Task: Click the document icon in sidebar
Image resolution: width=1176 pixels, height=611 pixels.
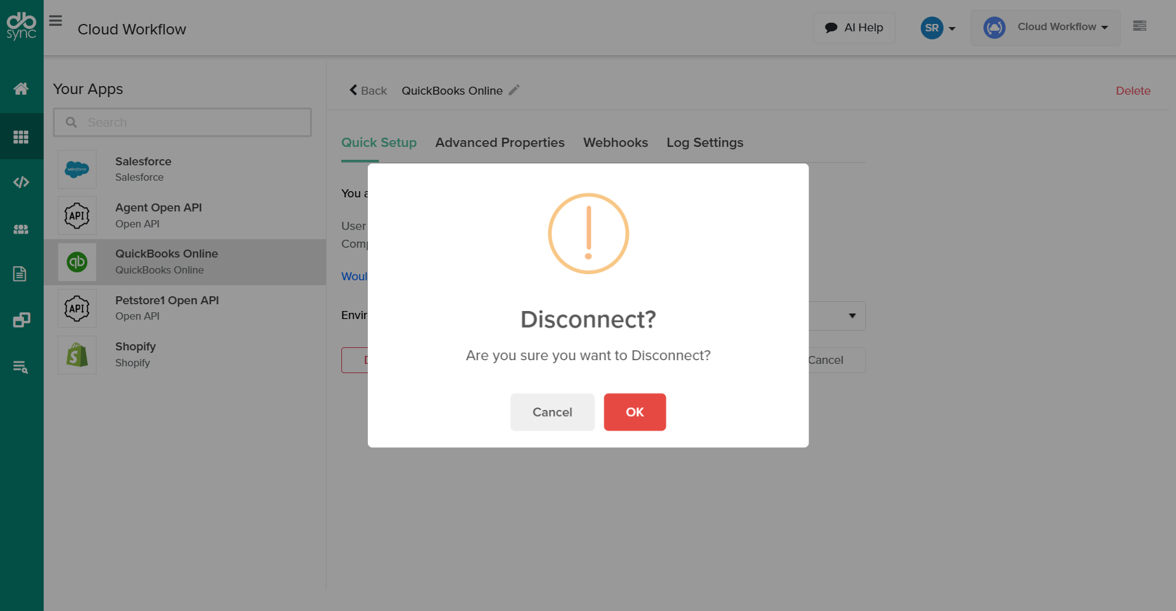Action: pos(20,274)
